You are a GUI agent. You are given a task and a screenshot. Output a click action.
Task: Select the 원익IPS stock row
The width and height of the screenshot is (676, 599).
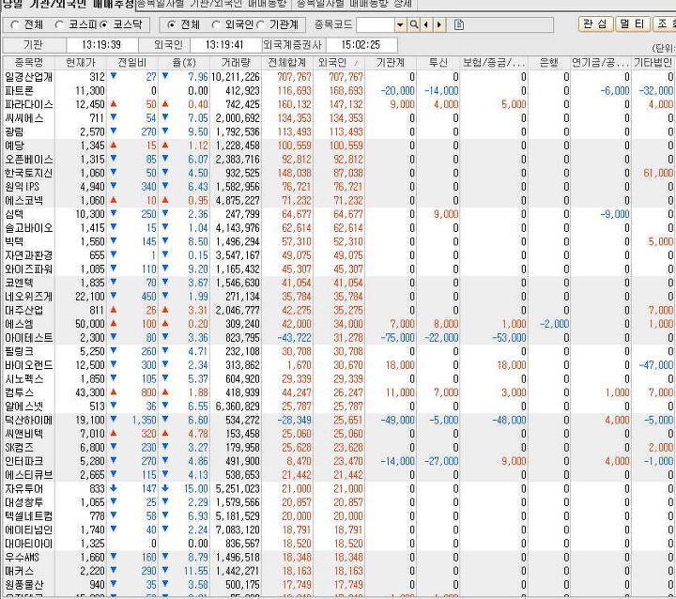[338, 187]
